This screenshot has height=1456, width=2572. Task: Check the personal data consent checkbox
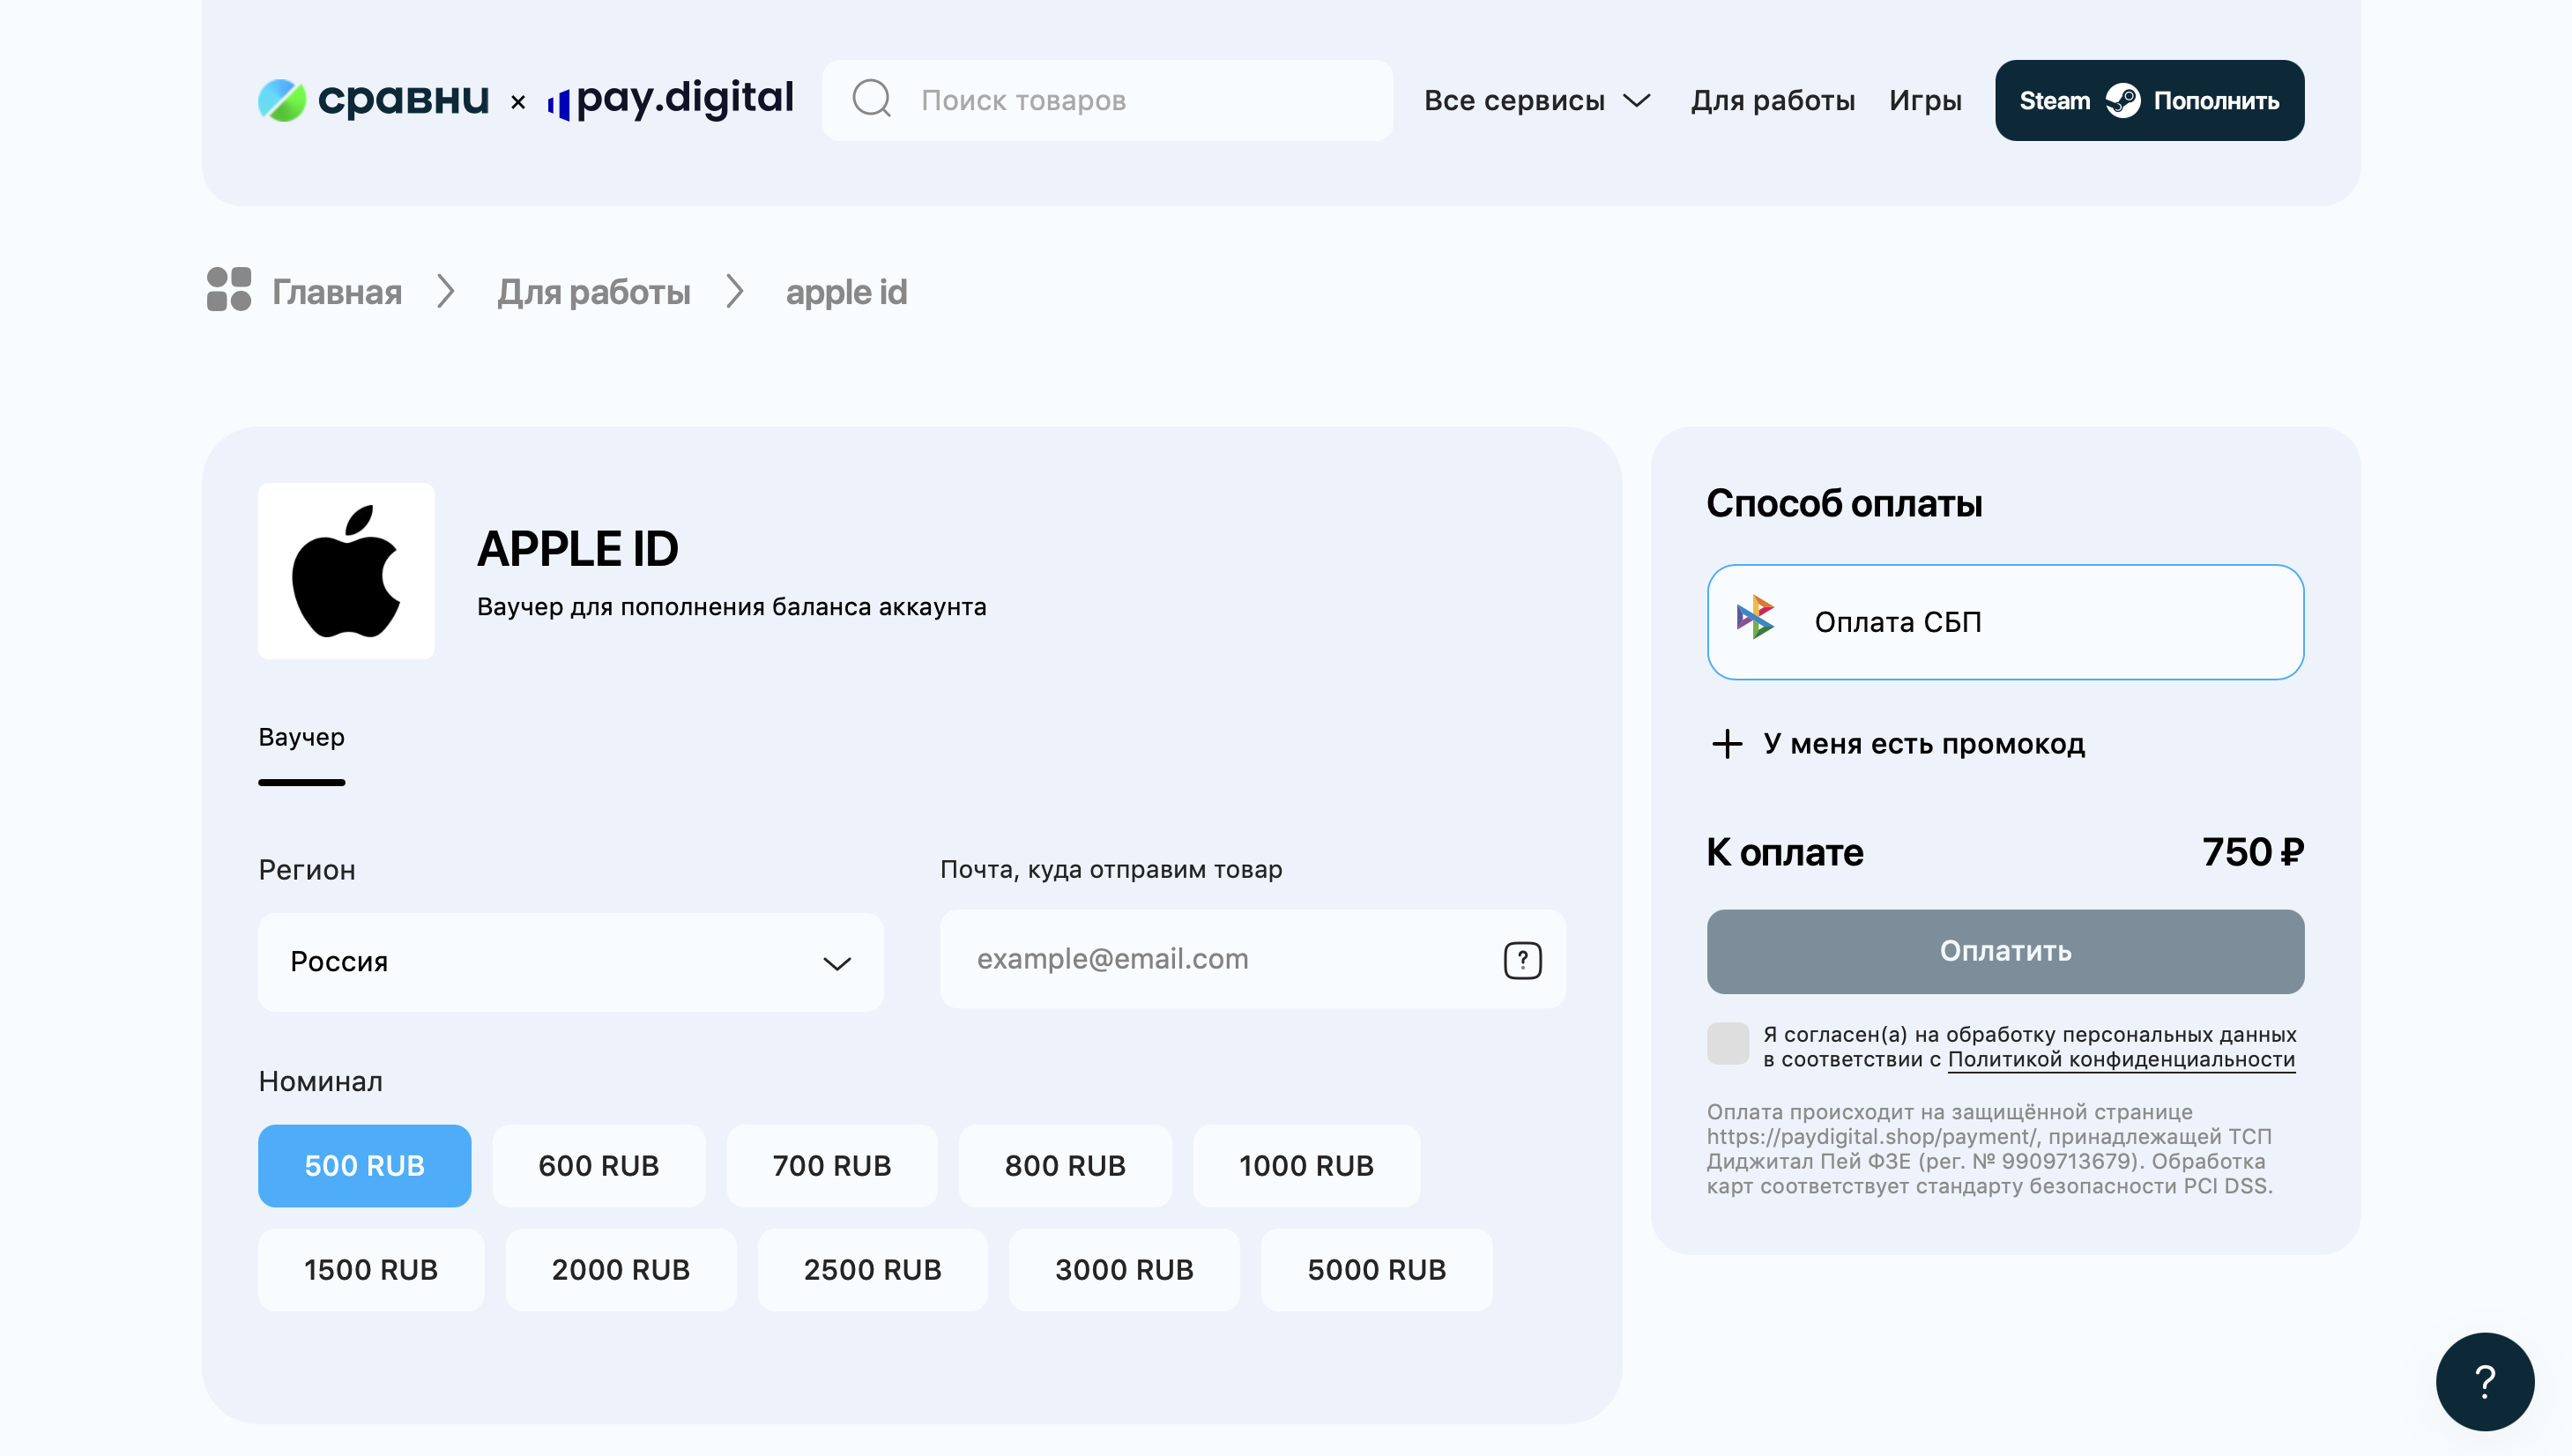[1727, 1044]
